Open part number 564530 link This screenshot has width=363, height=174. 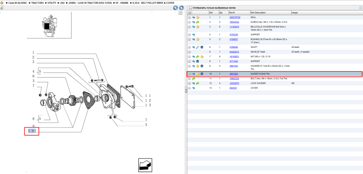click(x=233, y=88)
